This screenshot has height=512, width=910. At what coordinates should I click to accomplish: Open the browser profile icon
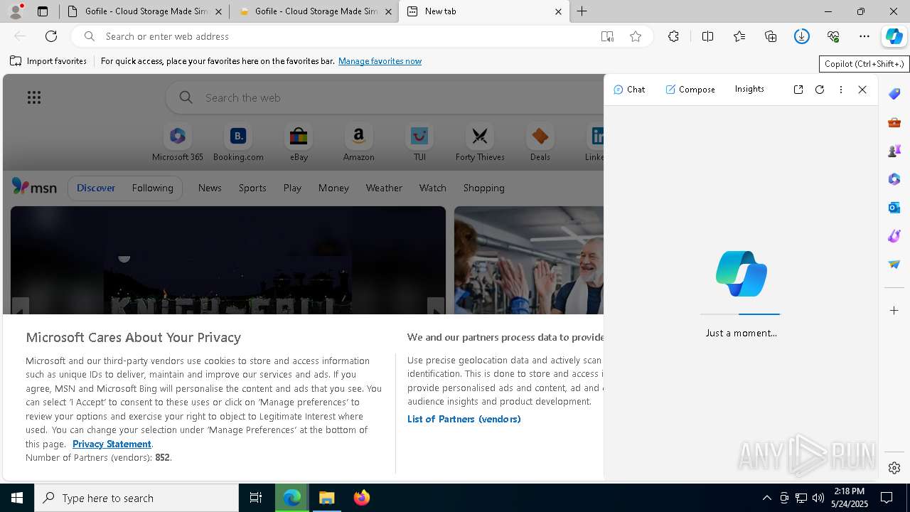(16, 11)
